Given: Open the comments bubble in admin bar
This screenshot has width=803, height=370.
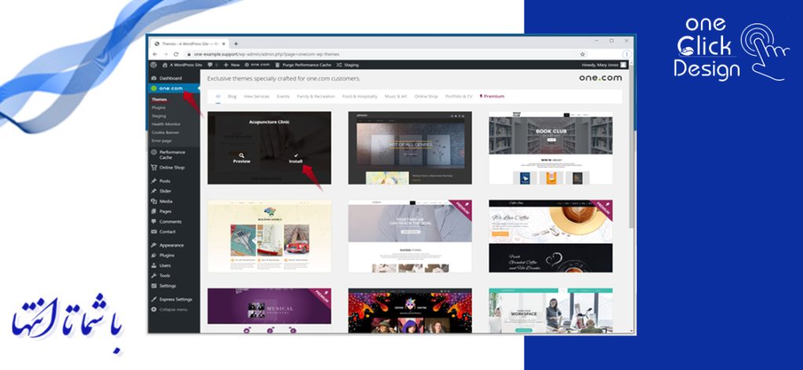Looking at the screenshot, I should coord(211,65).
